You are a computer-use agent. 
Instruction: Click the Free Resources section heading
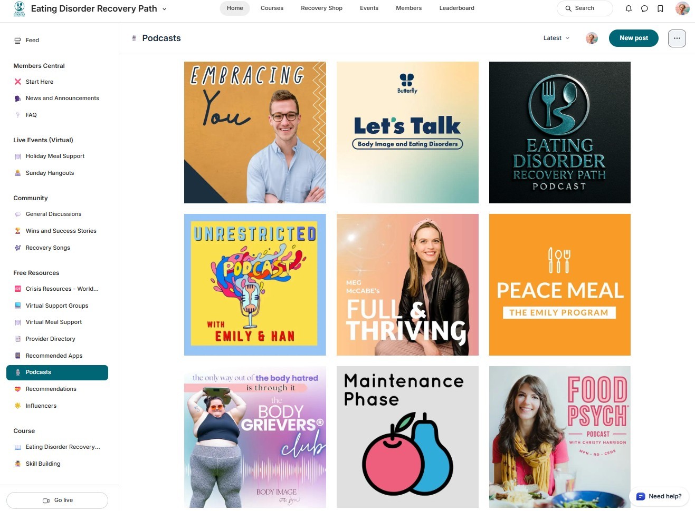tap(36, 273)
